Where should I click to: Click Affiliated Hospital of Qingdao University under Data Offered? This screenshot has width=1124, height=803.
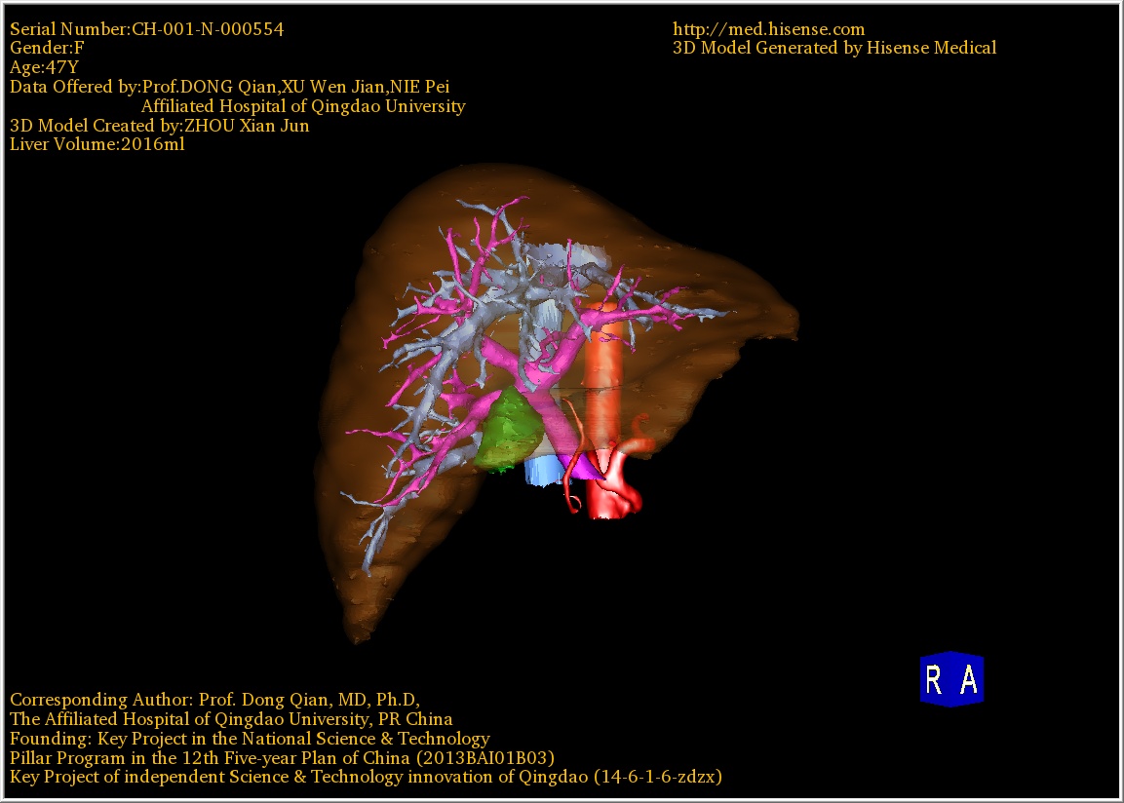(x=303, y=106)
